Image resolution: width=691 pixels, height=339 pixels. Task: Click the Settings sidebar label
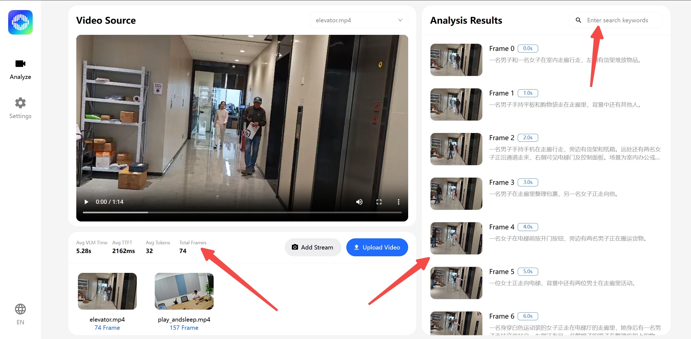pyautogui.click(x=20, y=116)
